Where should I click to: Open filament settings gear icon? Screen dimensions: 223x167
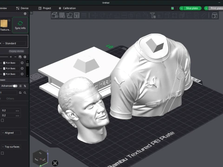coord(25,57)
